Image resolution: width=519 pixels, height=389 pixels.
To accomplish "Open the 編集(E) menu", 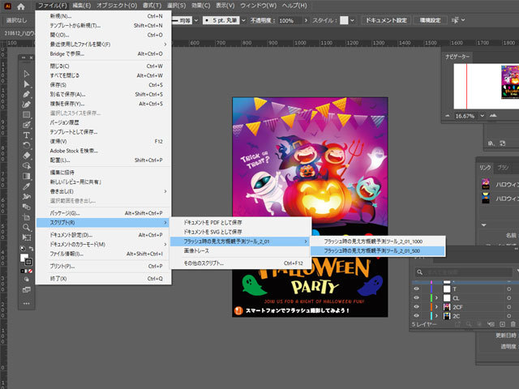I will 81,6.
